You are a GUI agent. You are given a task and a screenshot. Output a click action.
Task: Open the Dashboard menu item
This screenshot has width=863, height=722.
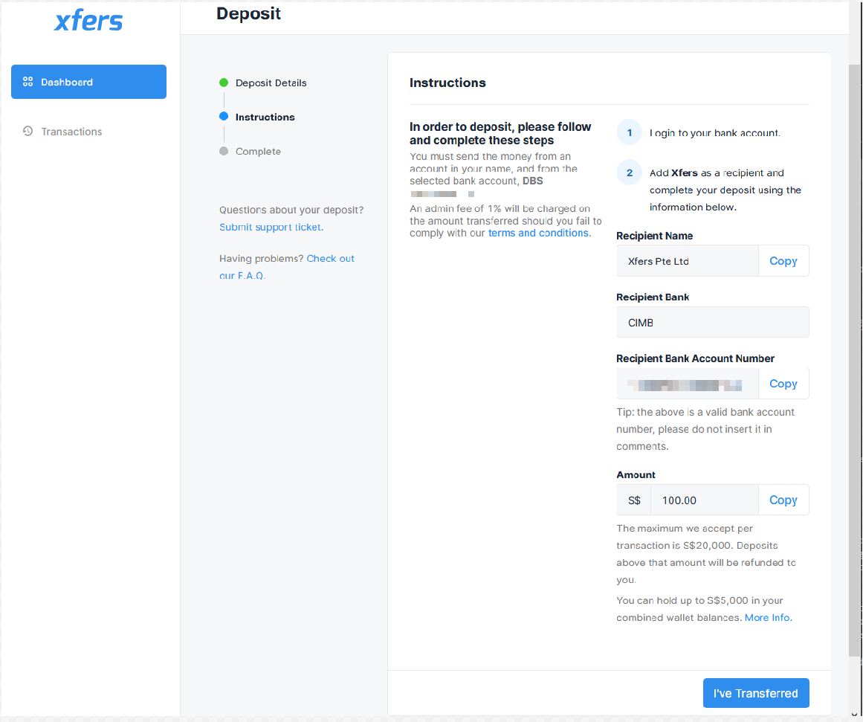[x=88, y=82]
